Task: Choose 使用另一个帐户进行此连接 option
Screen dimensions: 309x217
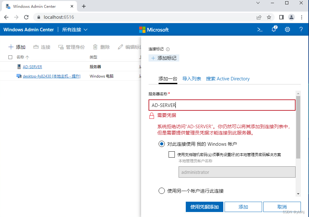Action: click(162, 190)
